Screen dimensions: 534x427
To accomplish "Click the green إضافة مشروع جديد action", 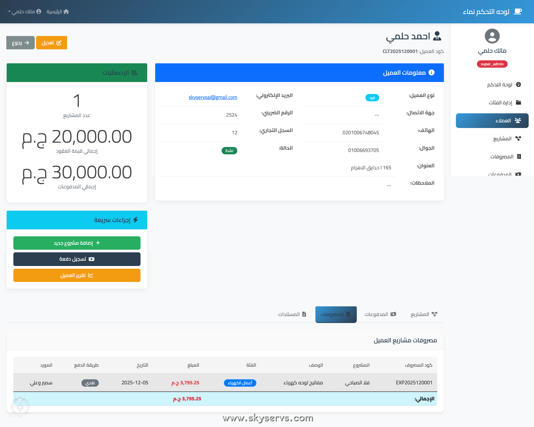I will 77,243.
